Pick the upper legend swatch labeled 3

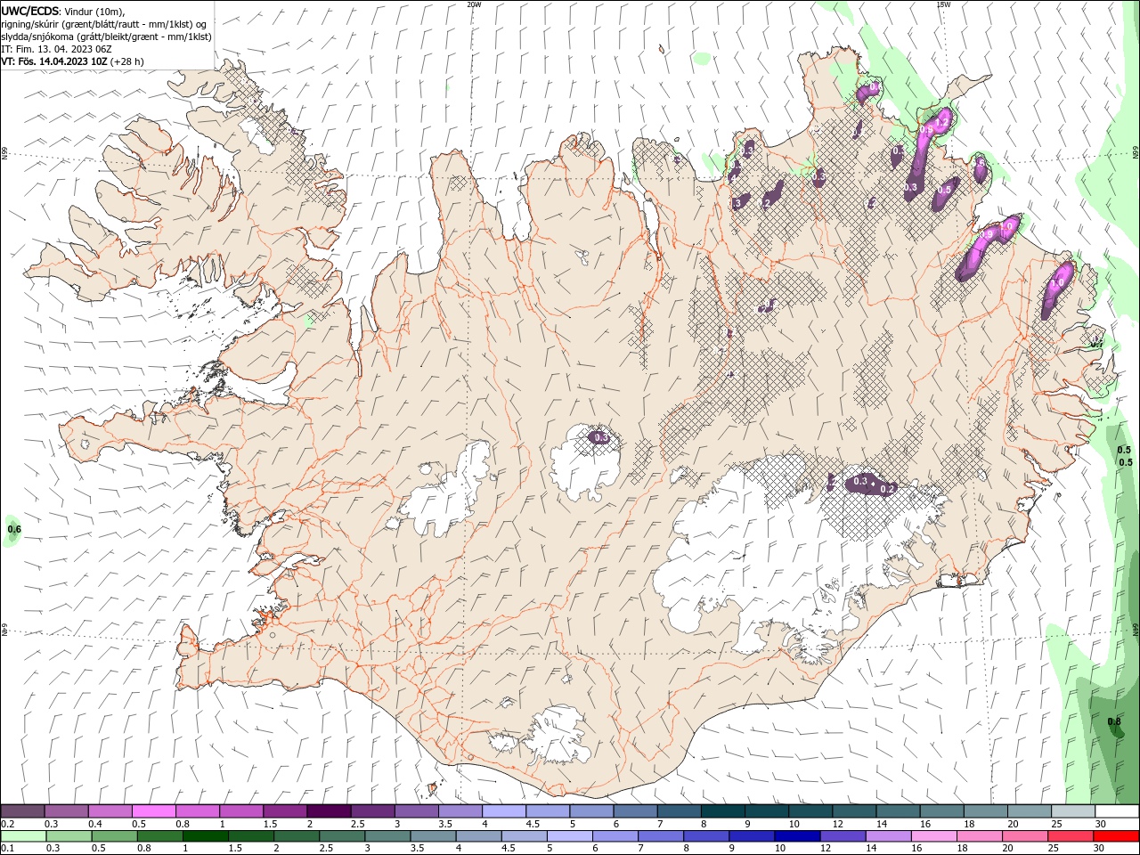(x=416, y=810)
